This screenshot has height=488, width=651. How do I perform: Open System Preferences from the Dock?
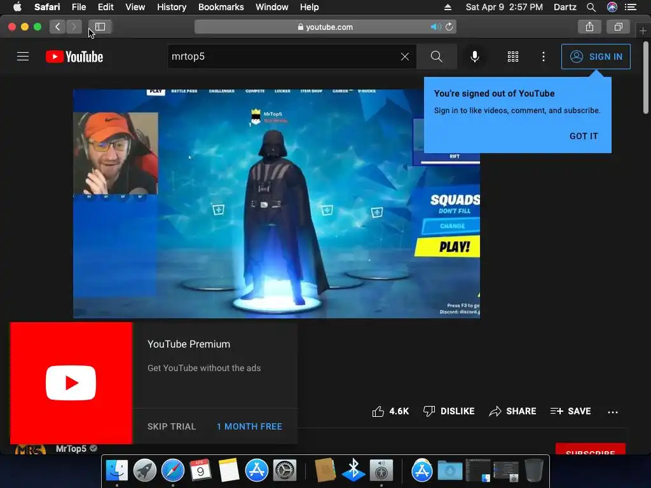(284, 471)
